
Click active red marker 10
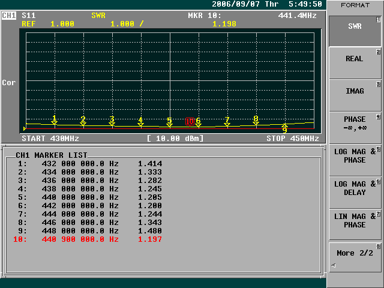click(190, 122)
